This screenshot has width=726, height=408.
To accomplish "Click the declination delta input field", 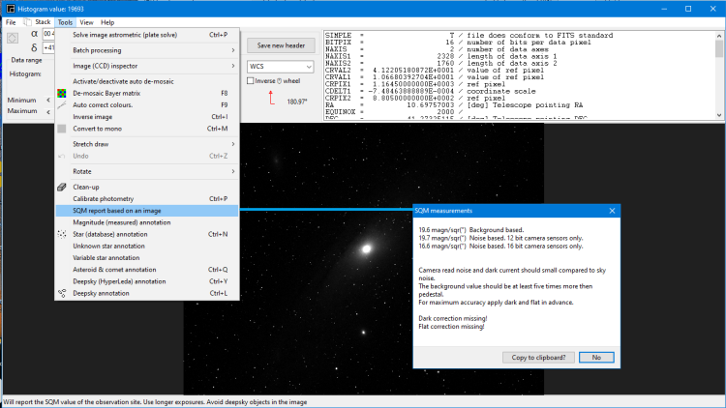I will coord(49,47).
